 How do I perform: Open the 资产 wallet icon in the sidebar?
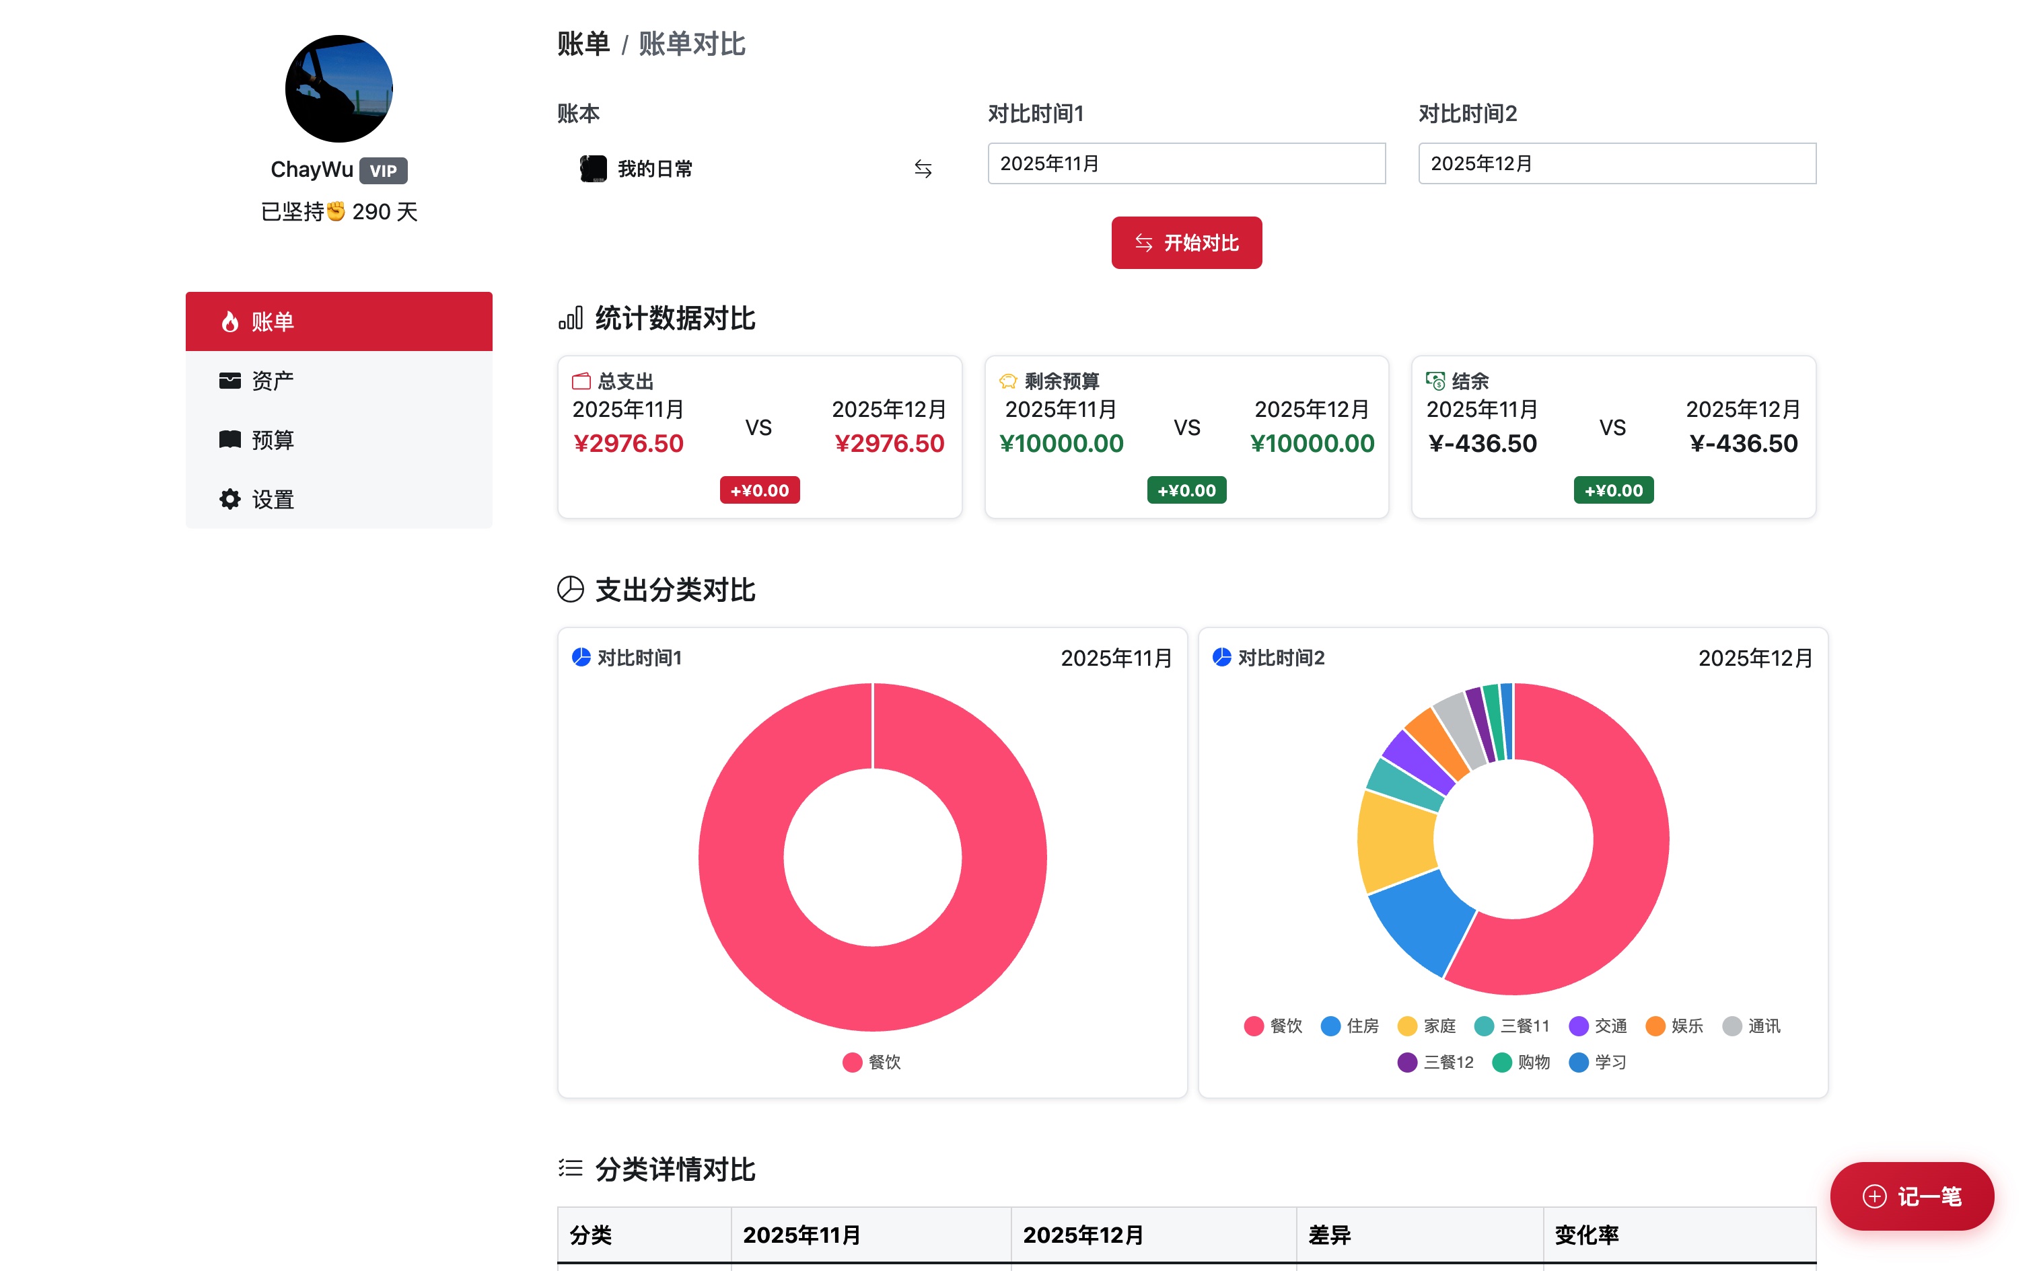click(229, 380)
